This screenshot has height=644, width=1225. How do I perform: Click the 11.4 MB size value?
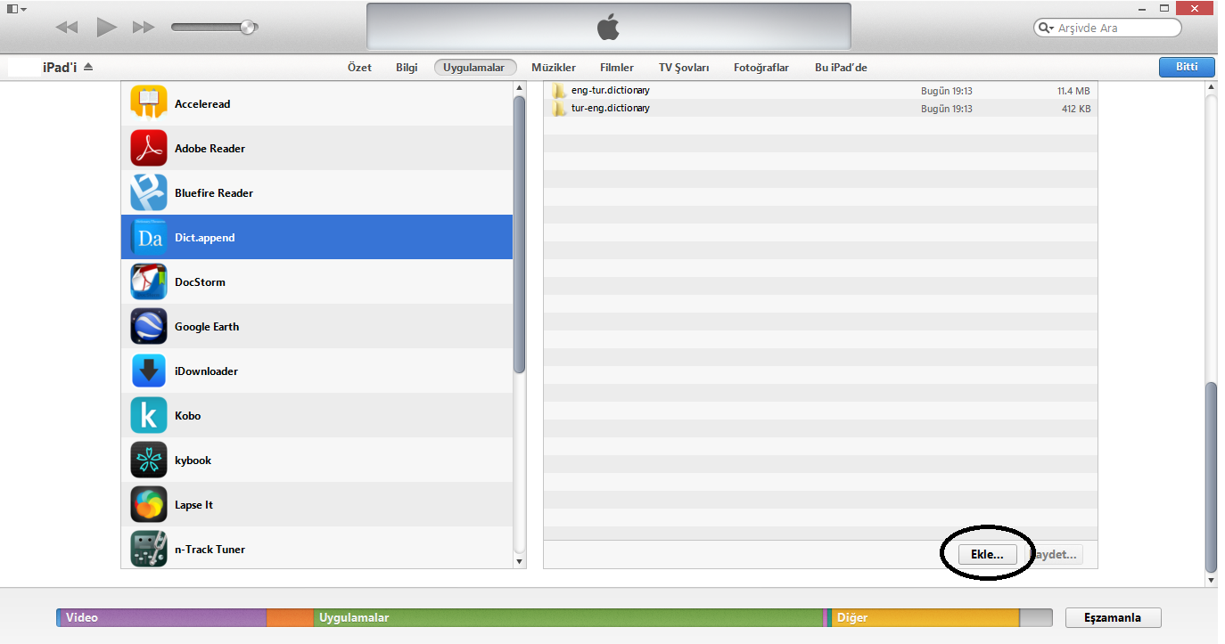[1073, 91]
